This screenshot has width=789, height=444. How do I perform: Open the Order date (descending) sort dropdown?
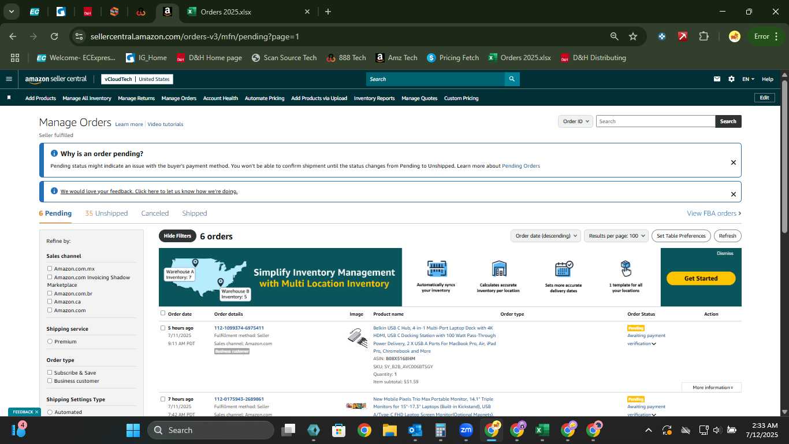[x=546, y=236]
